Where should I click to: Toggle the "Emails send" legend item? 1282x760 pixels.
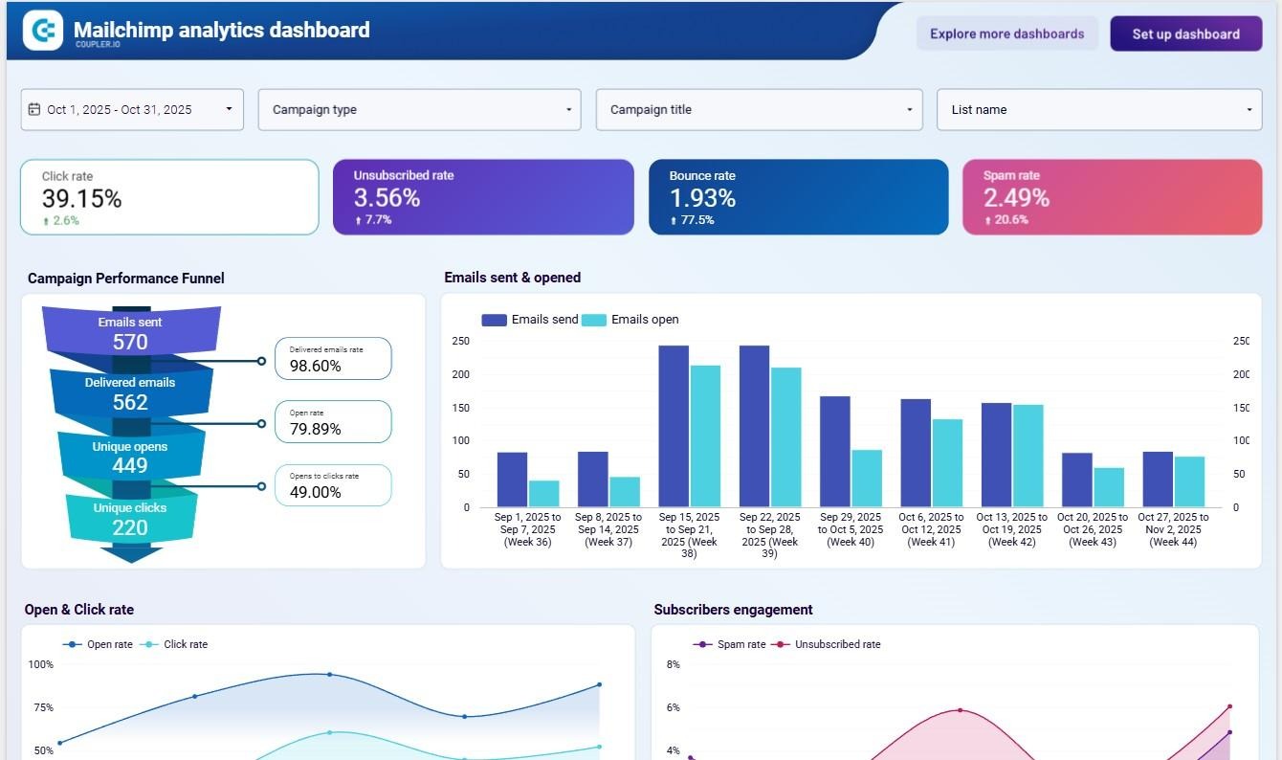point(530,319)
